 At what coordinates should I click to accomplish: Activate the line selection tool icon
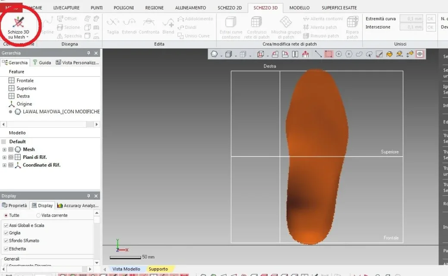pos(318,54)
